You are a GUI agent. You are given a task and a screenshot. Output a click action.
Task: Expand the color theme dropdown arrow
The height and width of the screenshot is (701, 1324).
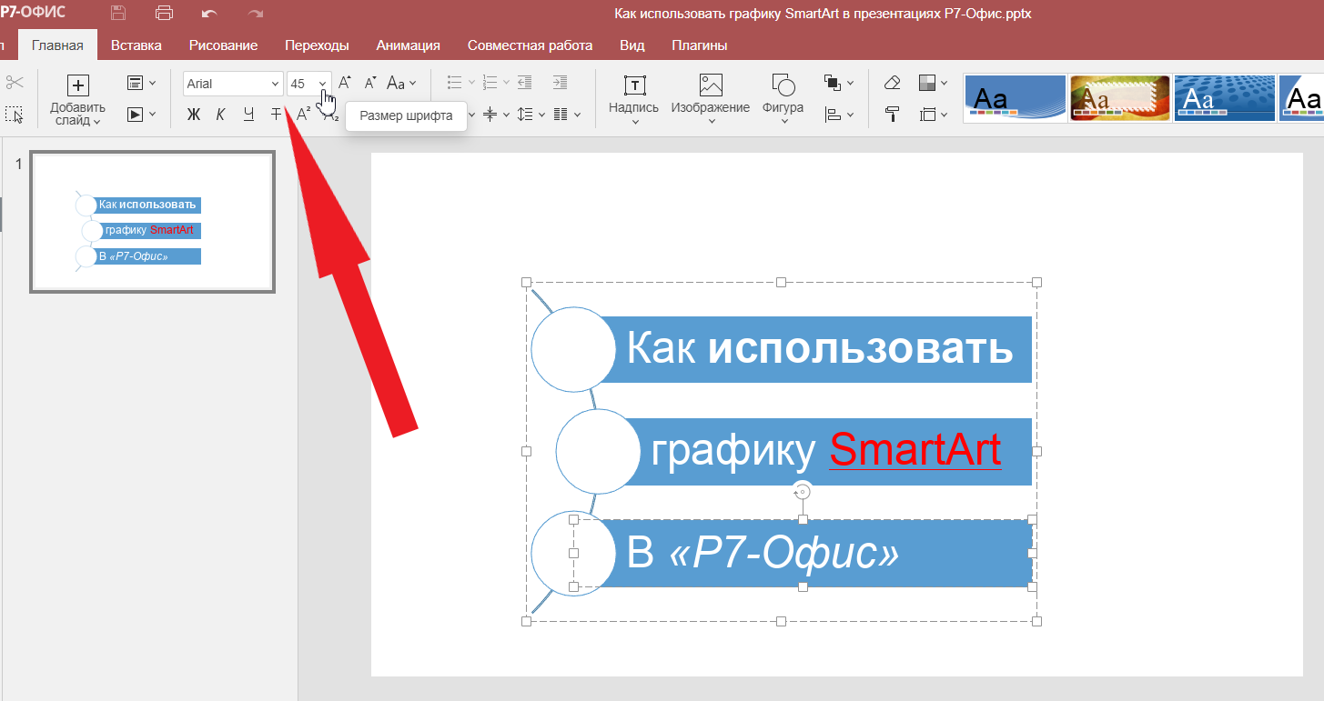coord(945,83)
